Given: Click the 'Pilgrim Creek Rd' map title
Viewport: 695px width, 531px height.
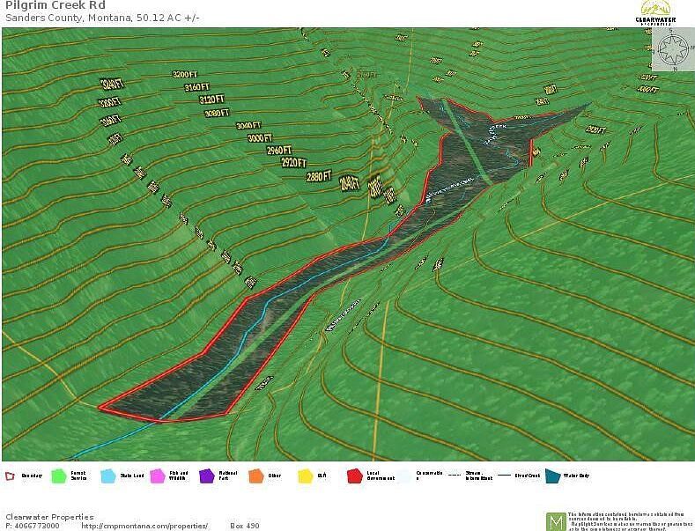Looking at the screenshot, I should [55, 5].
